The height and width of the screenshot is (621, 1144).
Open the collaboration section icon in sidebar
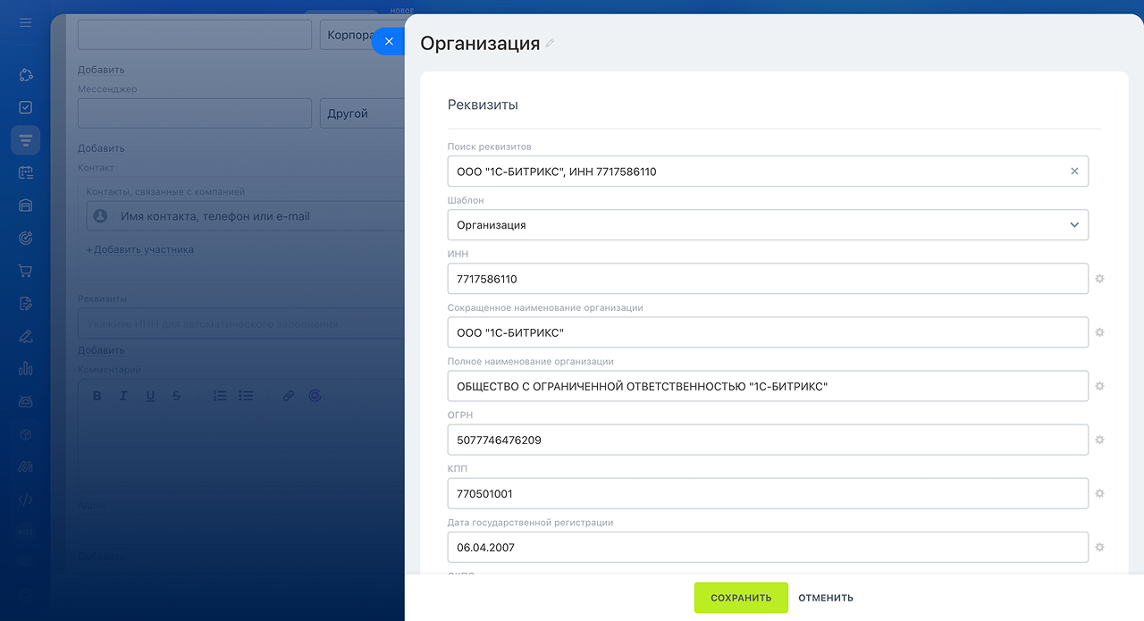point(25,75)
